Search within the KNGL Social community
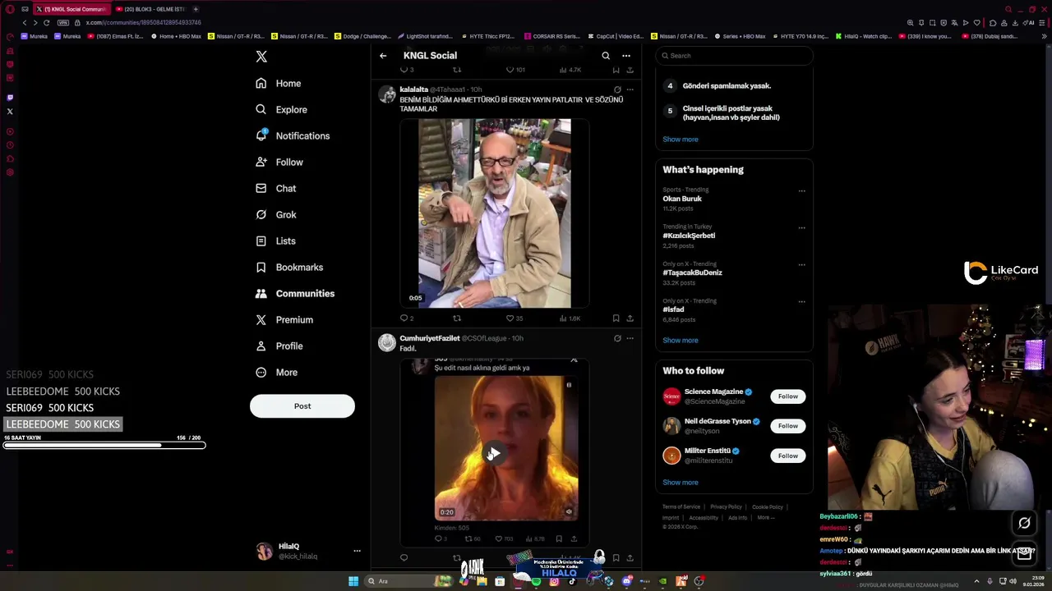 pyautogui.click(x=606, y=56)
